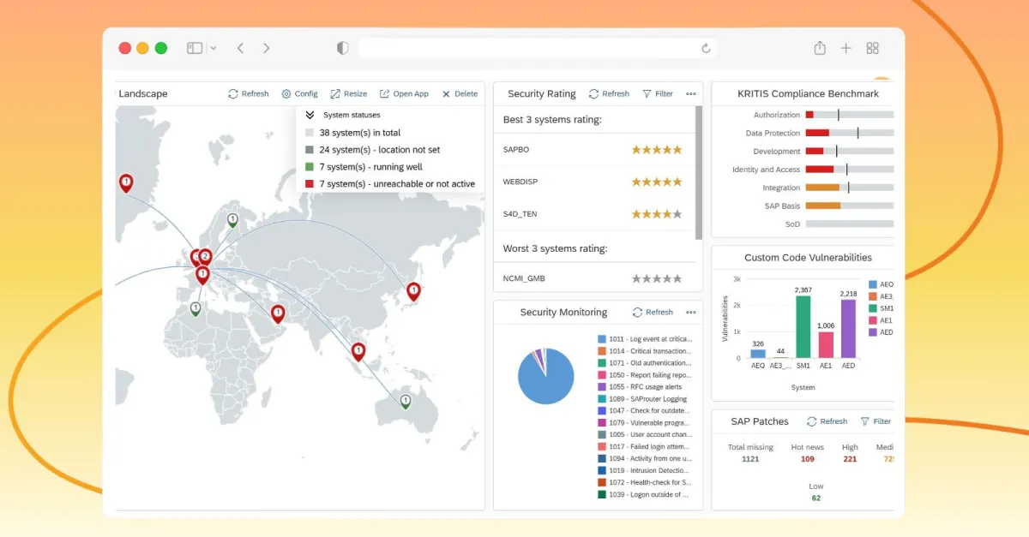Open the Config settings for the Landscape panel
Viewport: 1029px width, 537px height.
point(300,93)
